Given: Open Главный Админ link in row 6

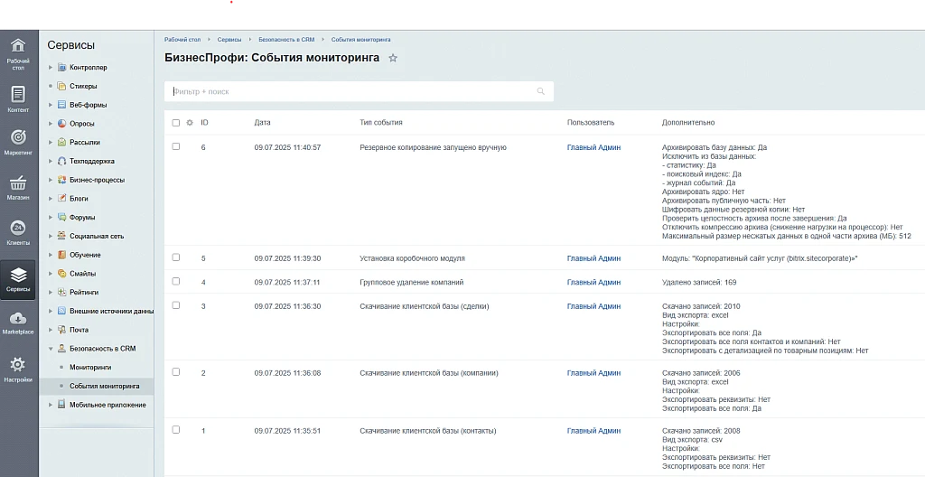Looking at the screenshot, I should [x=593, y=147].
